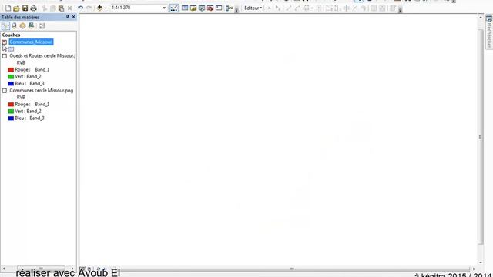
Task: Toggle the Editor toolbar icon
Action: coord(174,8)
